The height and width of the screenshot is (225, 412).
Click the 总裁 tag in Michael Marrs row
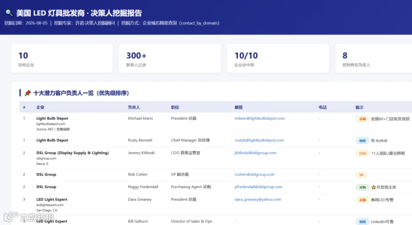coord(363,119)
